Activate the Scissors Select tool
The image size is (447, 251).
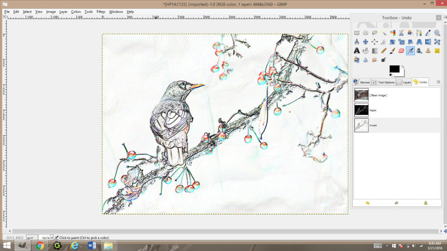401,33
